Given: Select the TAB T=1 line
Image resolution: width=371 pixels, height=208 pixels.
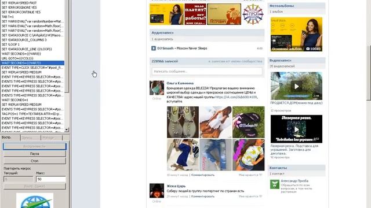Looking at the screenshot, I should [32, 17].
